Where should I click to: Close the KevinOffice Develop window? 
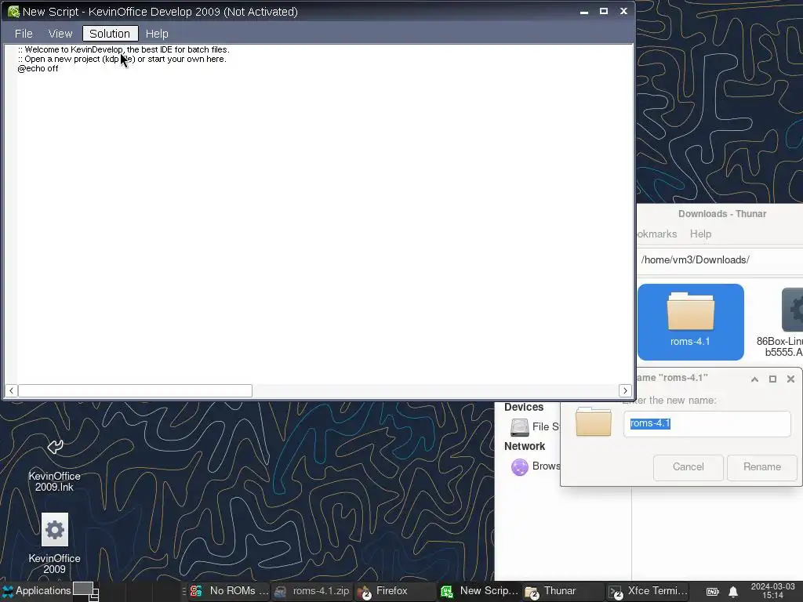[x=623, y=11]
